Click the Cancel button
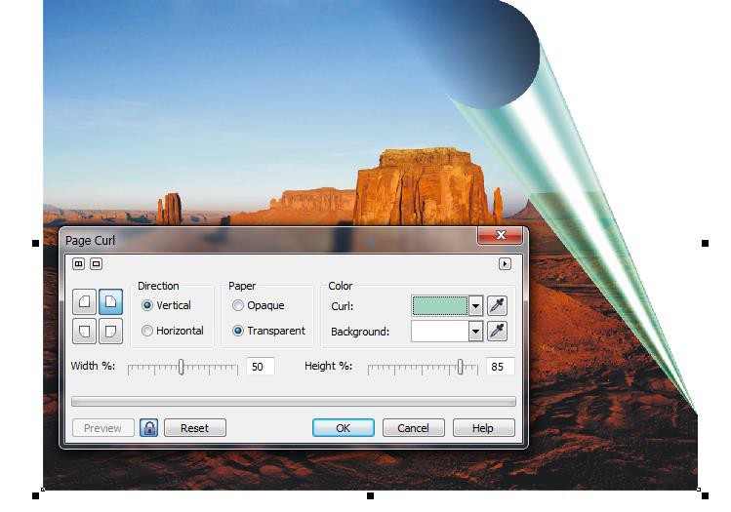 (414, 428)
